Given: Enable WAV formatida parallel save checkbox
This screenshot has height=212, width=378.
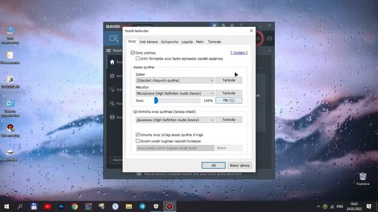Looking at the screenshot, I should (x=138, y=59).
